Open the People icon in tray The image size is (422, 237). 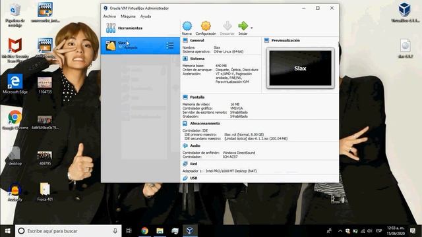coord(329,231)
